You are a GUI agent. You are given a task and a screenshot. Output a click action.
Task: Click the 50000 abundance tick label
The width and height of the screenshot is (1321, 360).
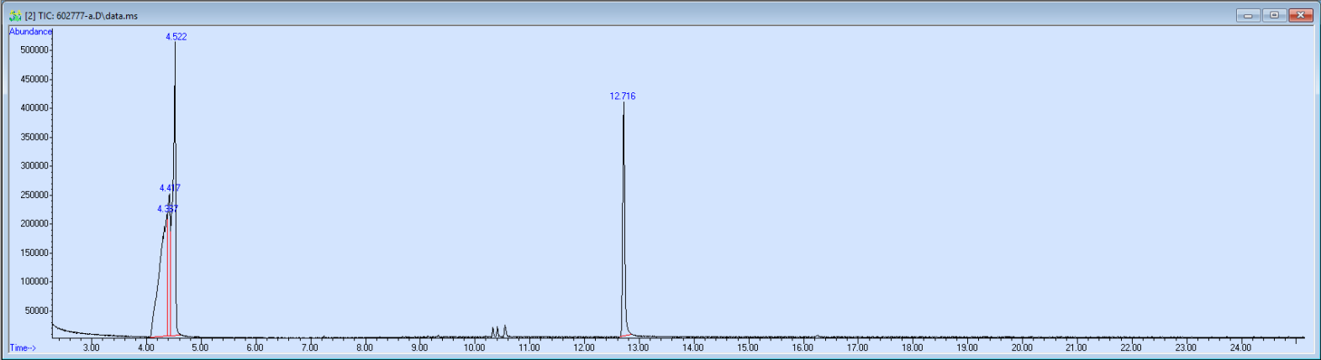point(37,311)
